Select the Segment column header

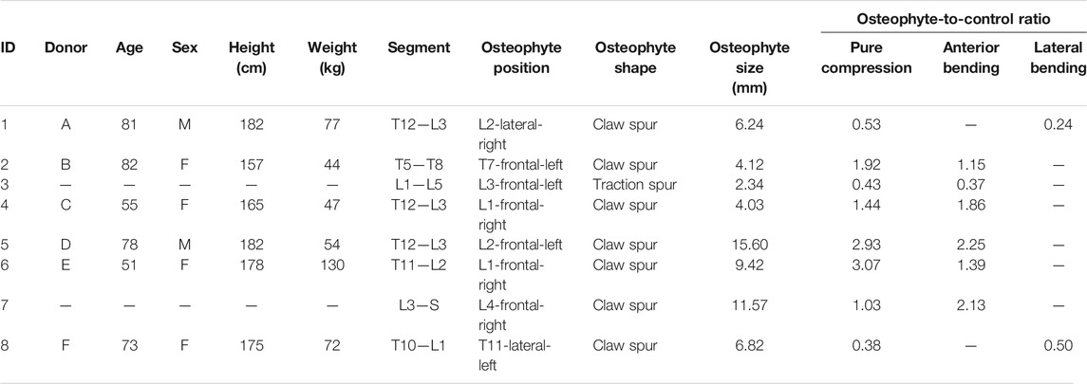click(419, 48)
